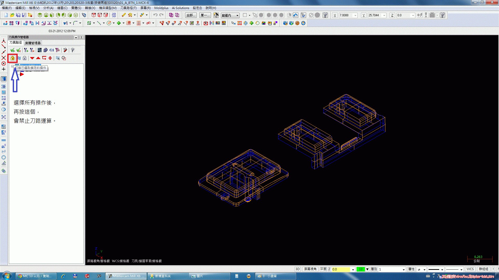Viewport: 499px width, 280px height.
Task: Click the ghost icon in operations toolbar
Action: [x=25, y=58]
